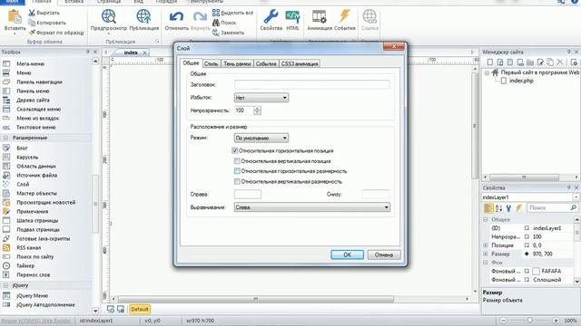
Task: Switch to События tab in dialog
Action: [266, 63]
